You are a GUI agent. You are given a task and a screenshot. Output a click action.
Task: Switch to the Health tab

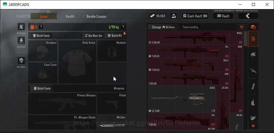coord(70,16)
